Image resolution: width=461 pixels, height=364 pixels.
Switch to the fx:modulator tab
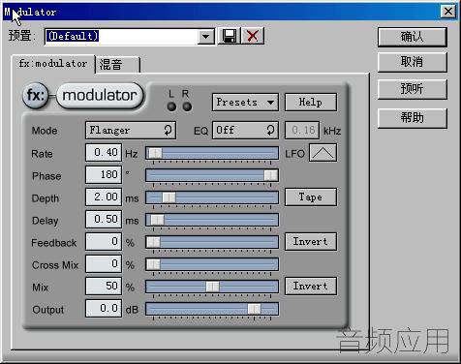point(53,64)
